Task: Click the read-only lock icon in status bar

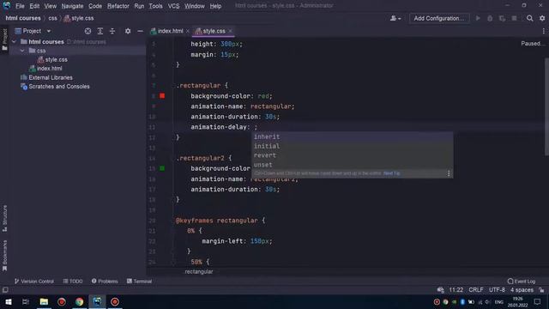Action: [x=541, y=290]
